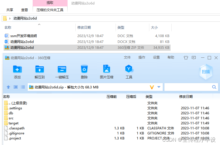Select the .. (上级目录) parent folder row

(x=18, y=103)
